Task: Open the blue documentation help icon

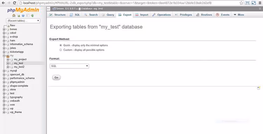Action: [x=23, y=15]
